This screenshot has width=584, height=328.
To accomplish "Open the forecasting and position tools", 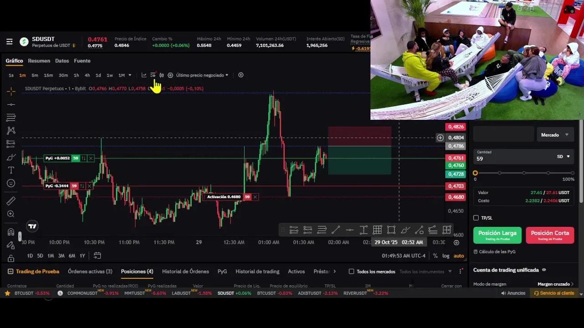I will click(x=11, y=144).
